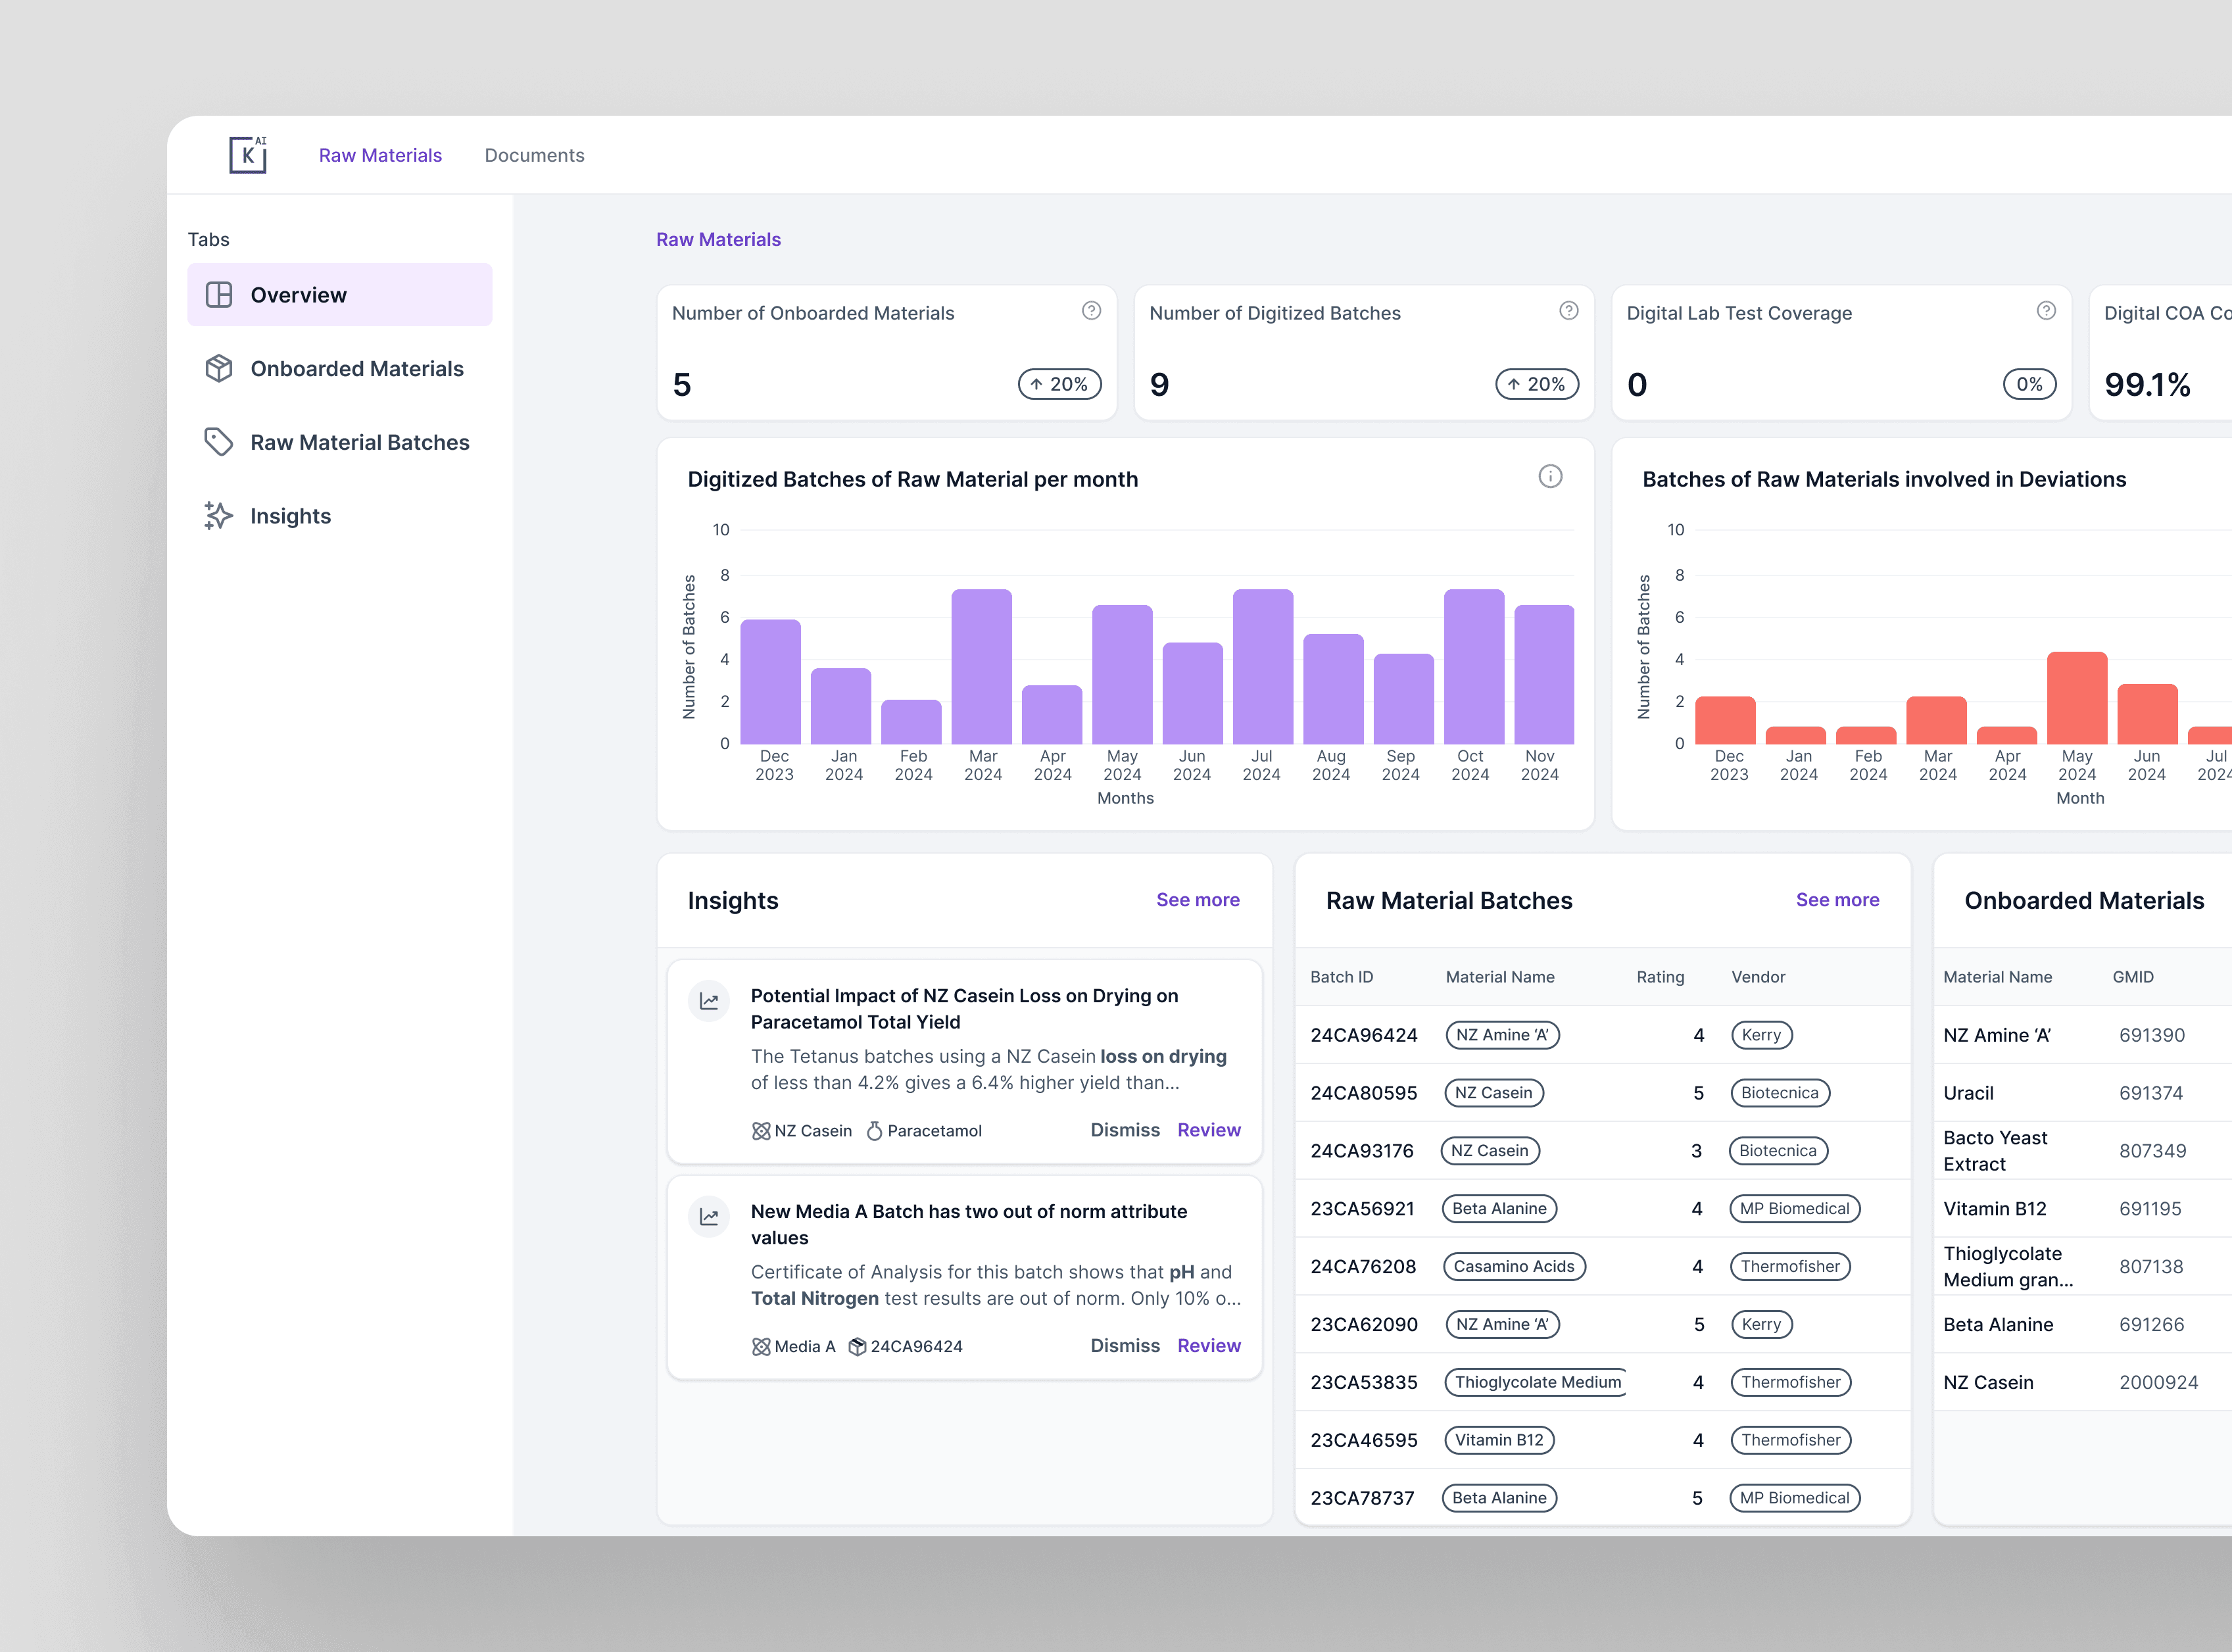Click the trend icon on NZ Casein insight
The width and height of the screenshot is (2232, 1652).
pyautogui.click(x=709, y=1000)
